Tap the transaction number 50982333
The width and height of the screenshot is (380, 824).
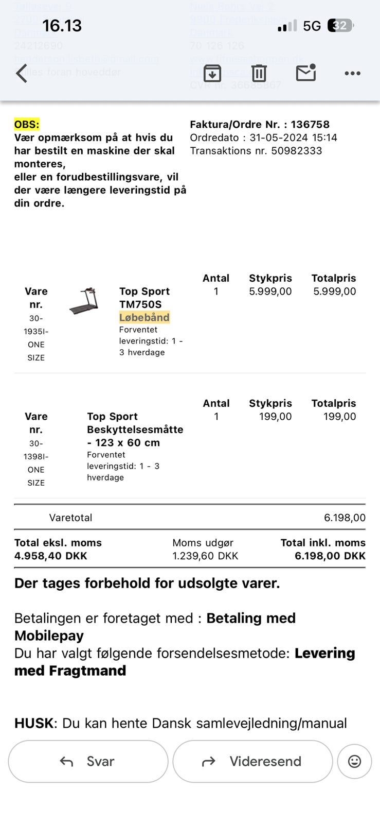click(296, 151)
